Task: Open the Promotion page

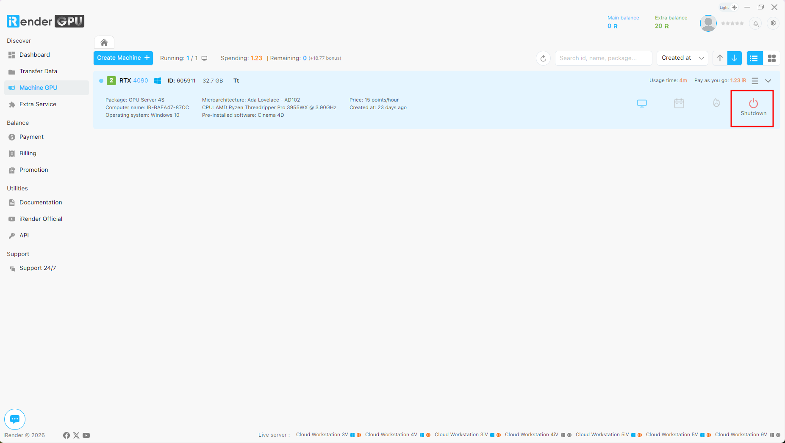Action: tap(47, 170)
